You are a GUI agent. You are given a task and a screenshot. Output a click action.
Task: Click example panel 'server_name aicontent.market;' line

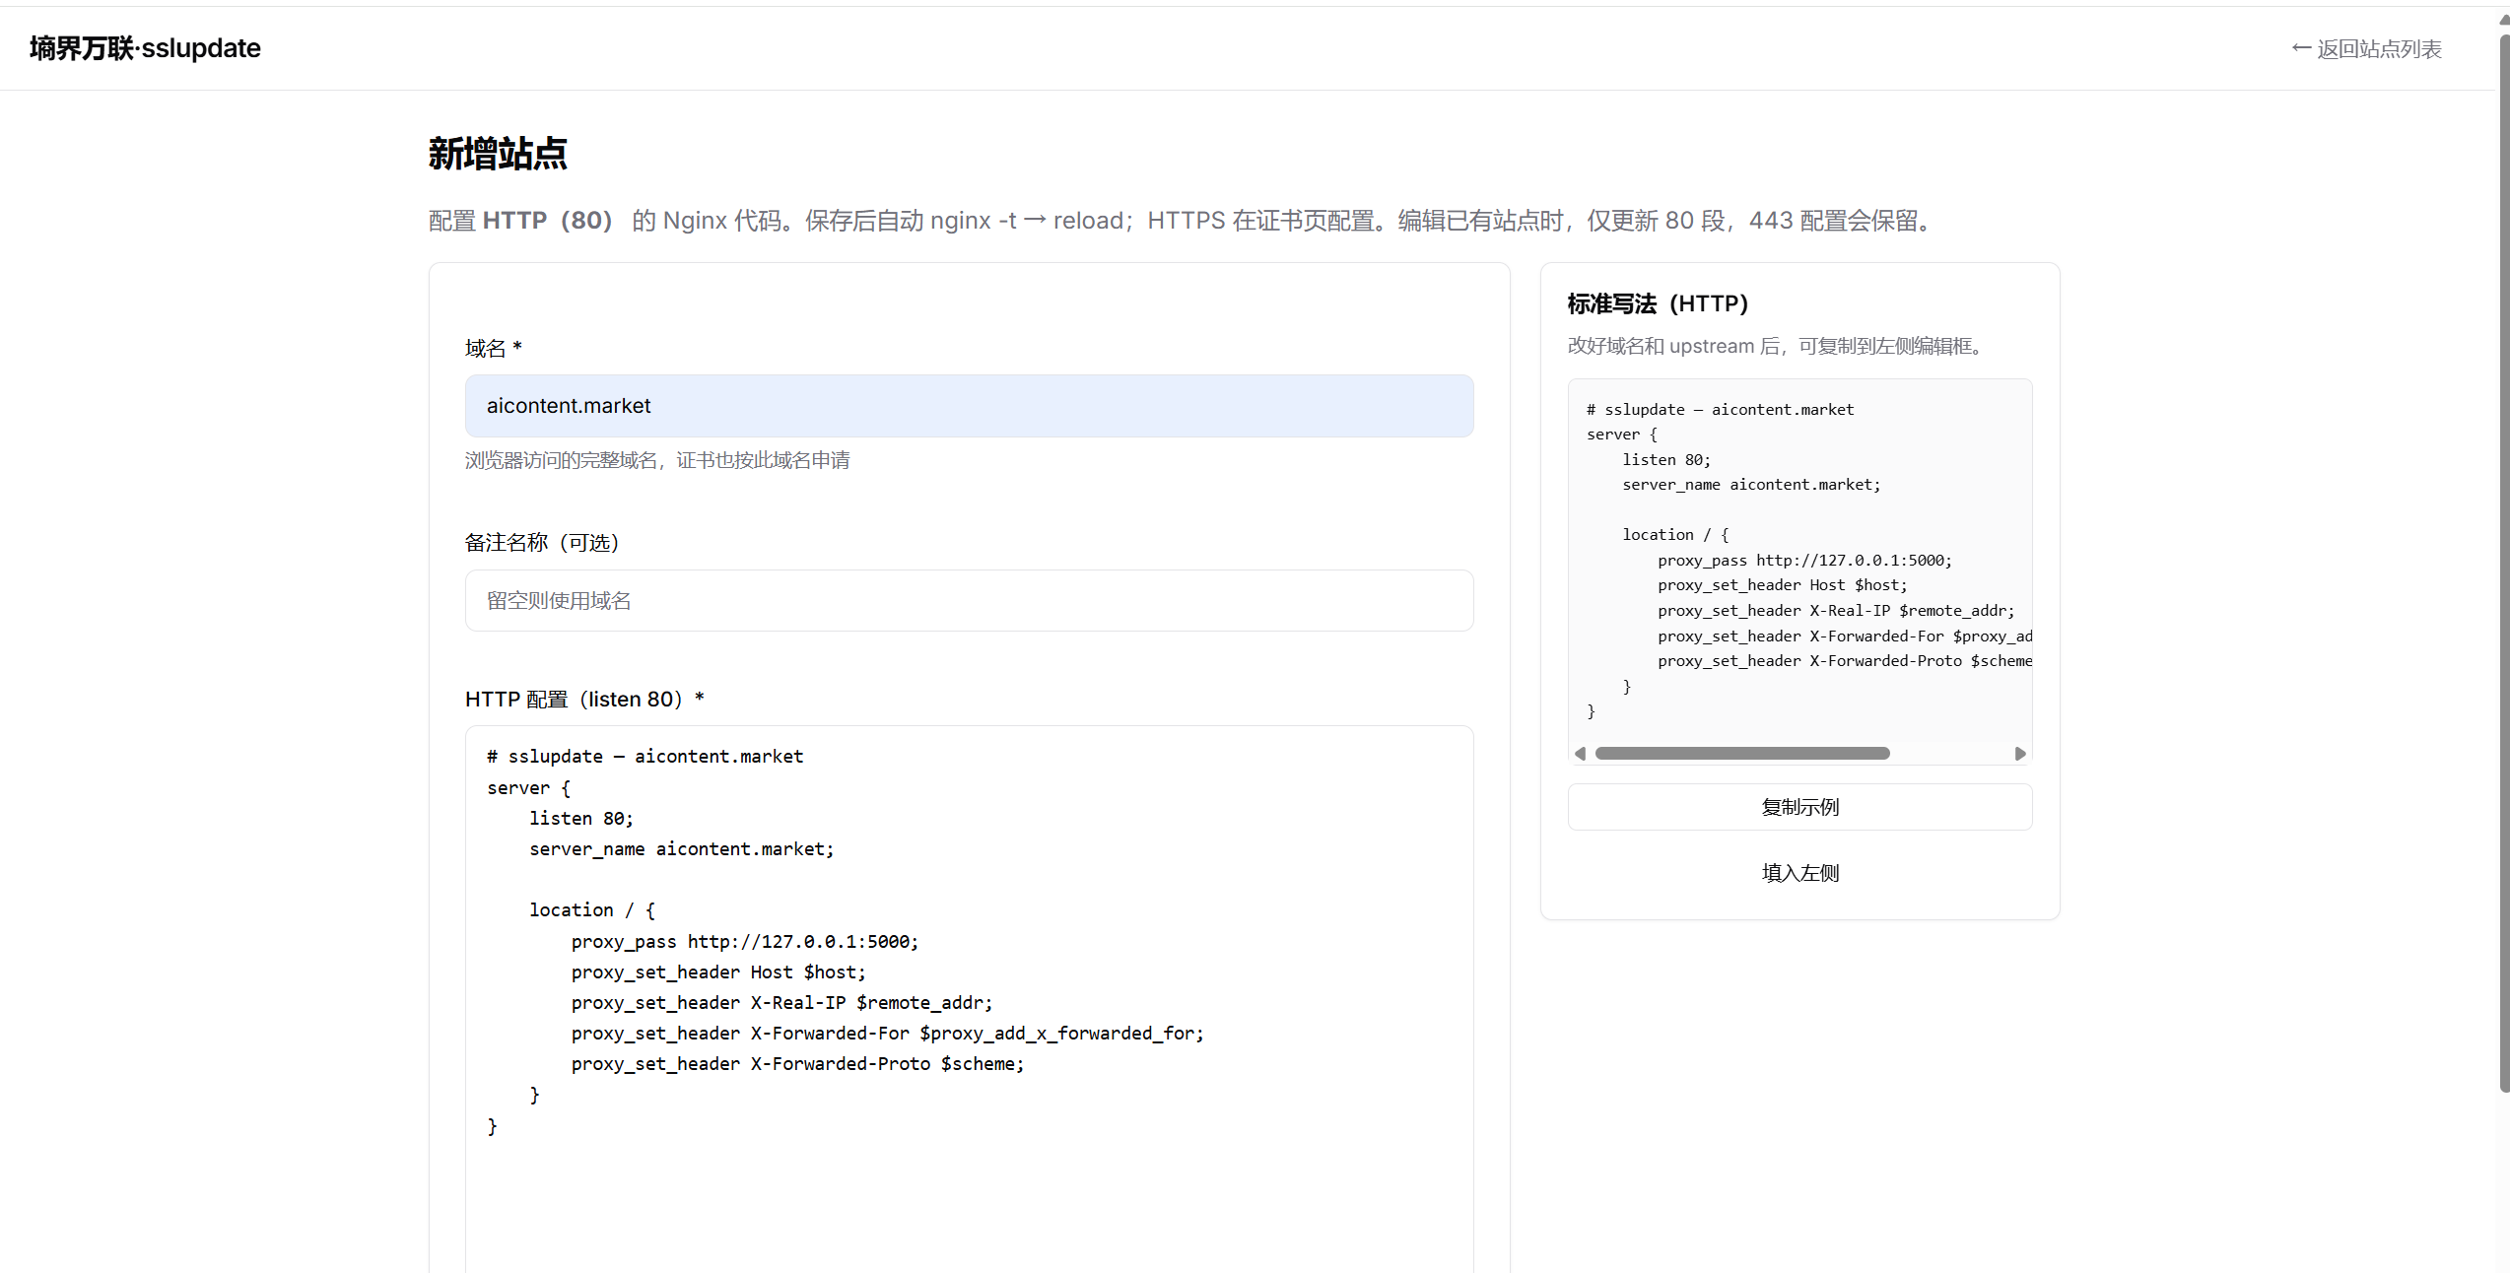(1751, 485)
